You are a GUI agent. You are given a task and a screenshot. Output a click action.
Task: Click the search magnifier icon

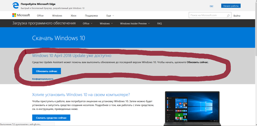(x=228, y=16)
